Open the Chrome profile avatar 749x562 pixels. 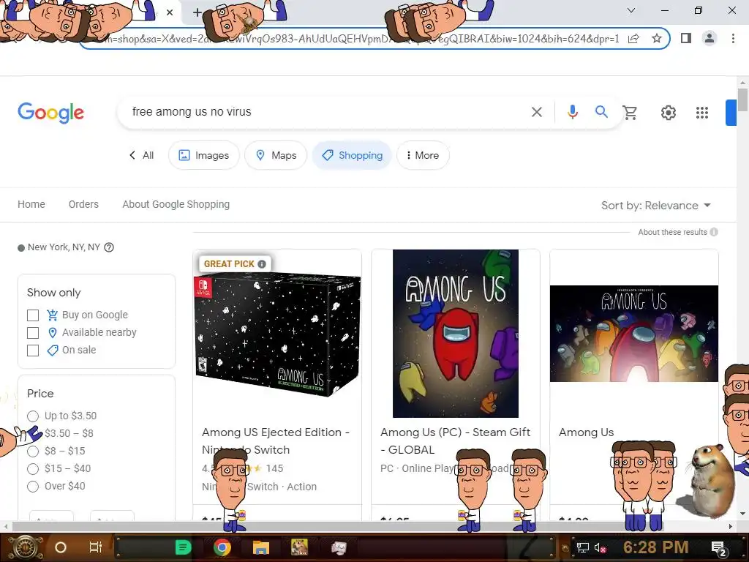click(710, 38)
